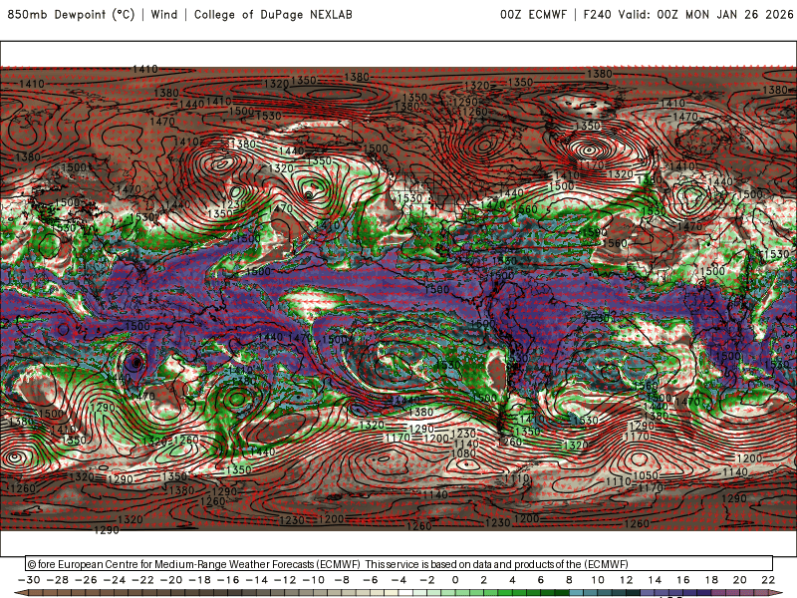797x598 pixels.
Task: Click the ECMWF copyright notice bar
Action: tap(399, 564)
